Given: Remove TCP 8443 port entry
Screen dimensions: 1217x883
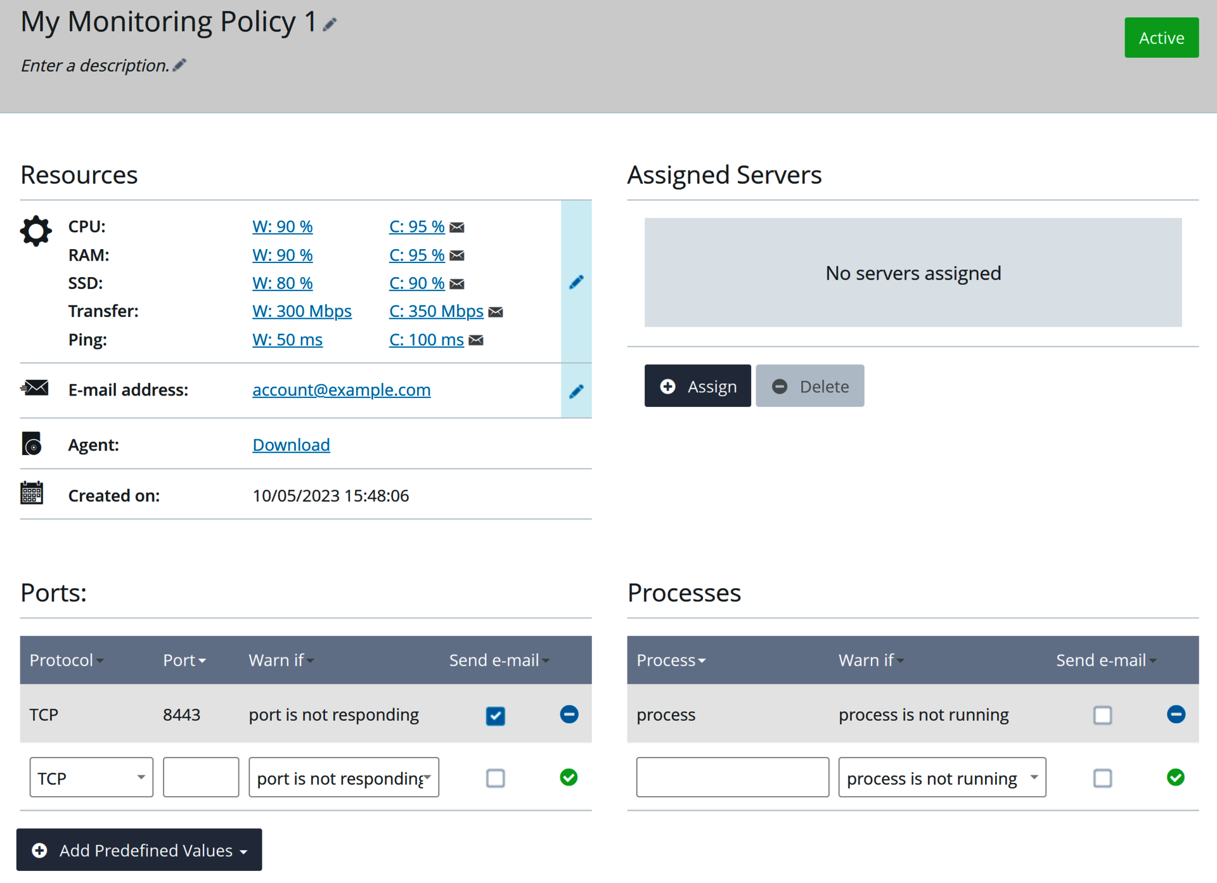Looking at the screenshot, I should 569,714.
